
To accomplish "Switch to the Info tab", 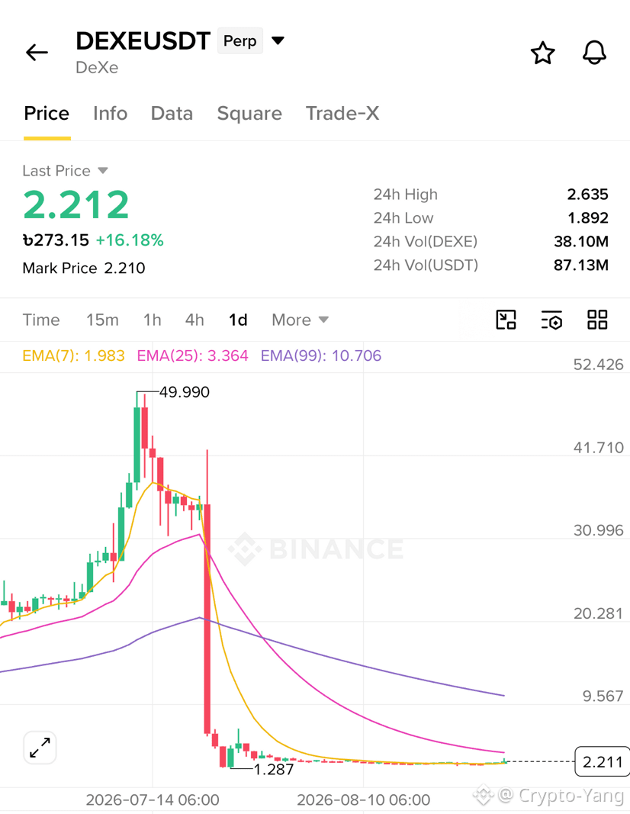I will pos(110,113).
